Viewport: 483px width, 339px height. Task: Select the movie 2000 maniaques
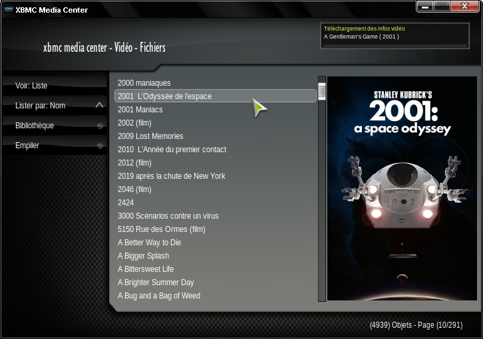(216, 83)
